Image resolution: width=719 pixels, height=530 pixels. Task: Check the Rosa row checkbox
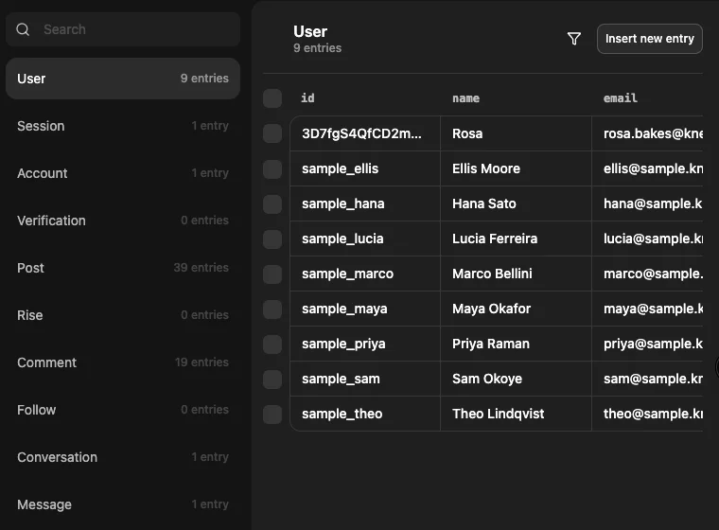click(272, 133)
